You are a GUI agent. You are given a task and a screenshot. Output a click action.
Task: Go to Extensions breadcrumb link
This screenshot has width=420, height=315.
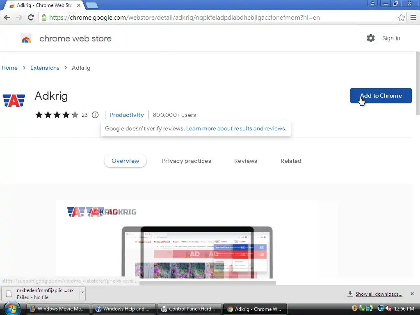[45, 68]
